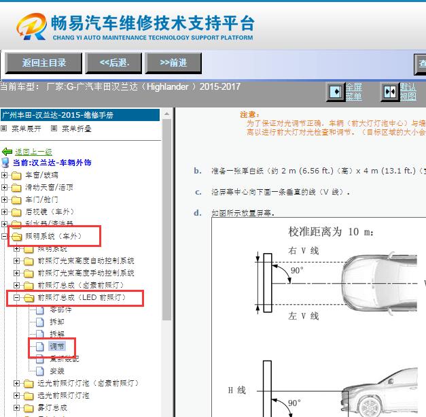Click the full-screen menu icon
The image size is (426, 417).
pyautogui.click(x=336, y=92)
